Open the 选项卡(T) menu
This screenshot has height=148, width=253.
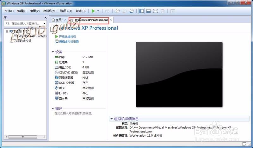click(x=66, y=11)
